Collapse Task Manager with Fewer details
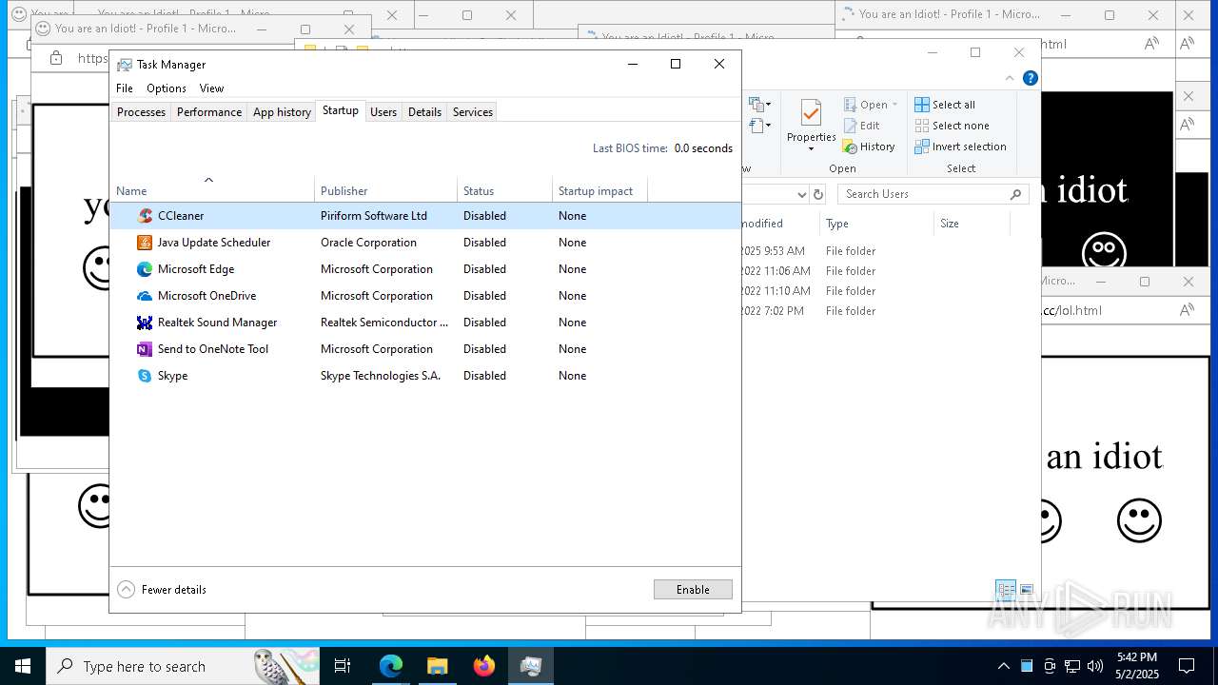 pos(162,590)
